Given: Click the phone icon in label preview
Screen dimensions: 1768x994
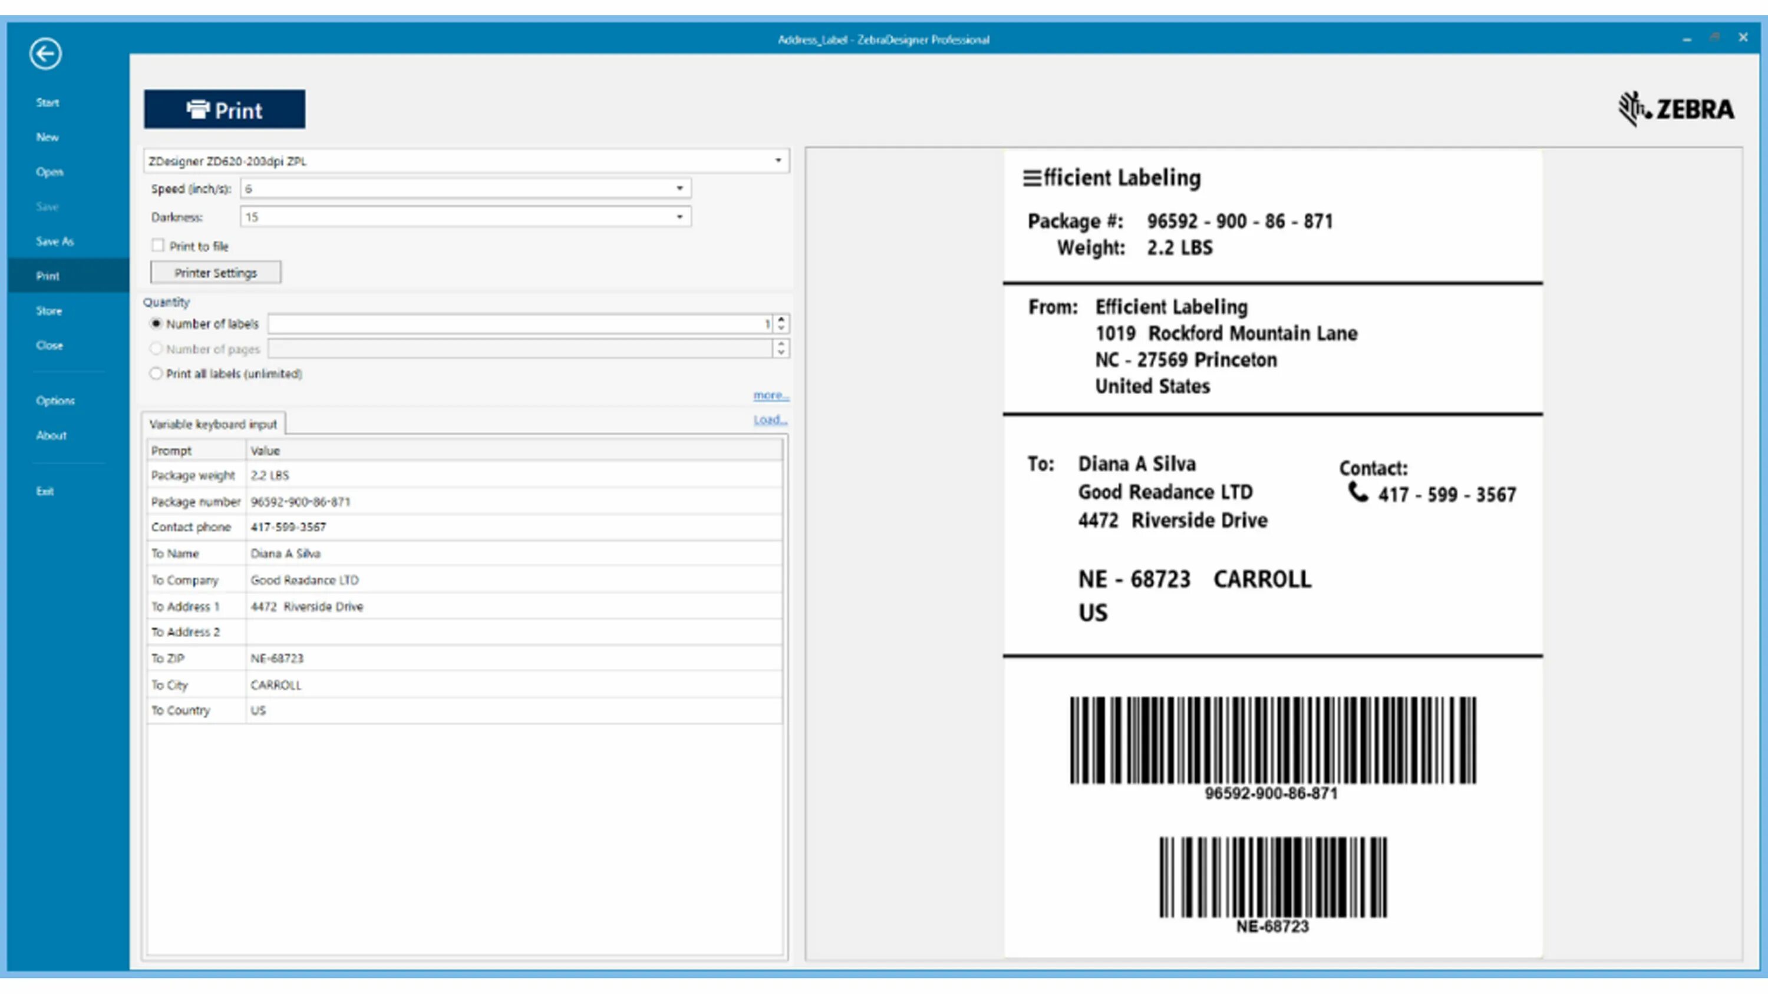Looking at the screenshot, I should pos(1358,492).
